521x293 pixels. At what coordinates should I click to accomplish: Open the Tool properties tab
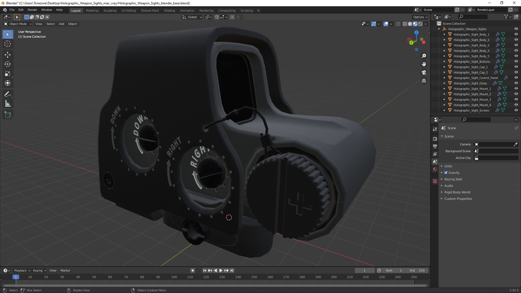pos(435,129)
